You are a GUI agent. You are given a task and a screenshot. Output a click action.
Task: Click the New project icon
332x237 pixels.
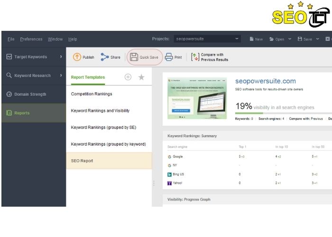coord(251,39)
